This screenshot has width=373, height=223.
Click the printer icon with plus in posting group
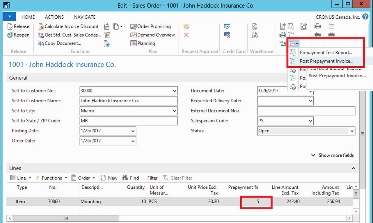283,35
